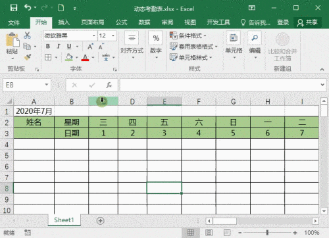Cut selection with scissors icon
Viewport: 329px width, 238px height.
click(28, 36)
